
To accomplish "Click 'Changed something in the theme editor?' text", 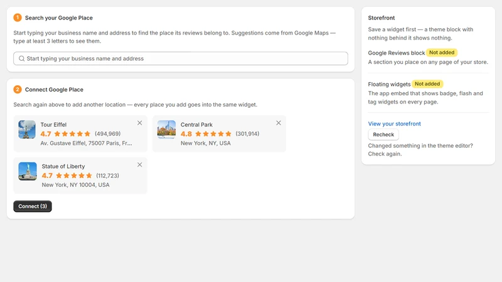I will pos(420,146).
